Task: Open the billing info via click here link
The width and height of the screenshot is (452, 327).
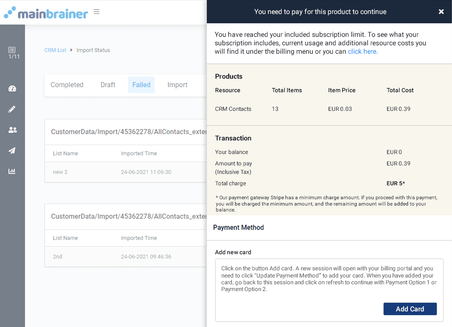Action: tap(362, 51)
